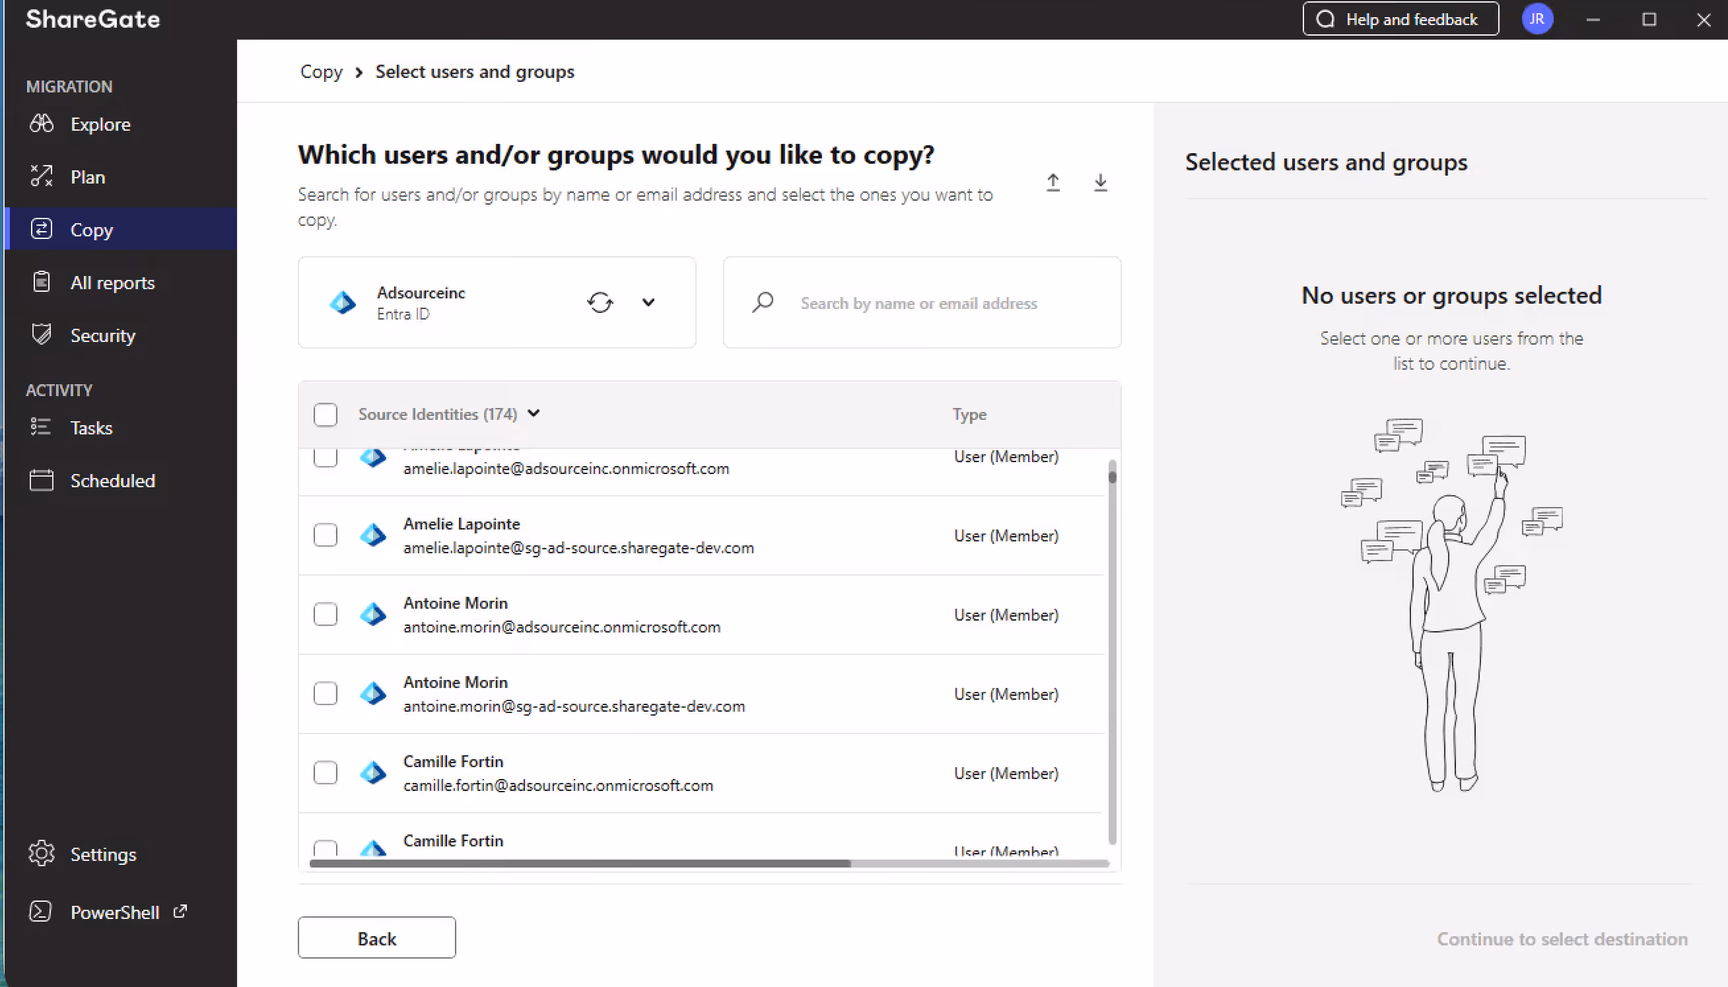Click Continue to select destination
Screen dimensions: 1728x987
point(1562,939)
